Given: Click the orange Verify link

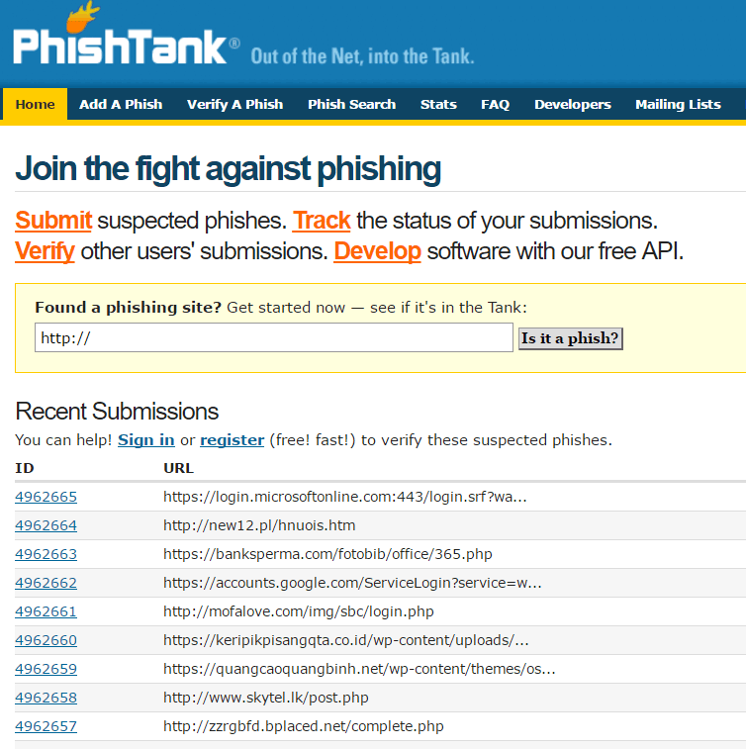Looking at the screenshot, I should point(45,251).
